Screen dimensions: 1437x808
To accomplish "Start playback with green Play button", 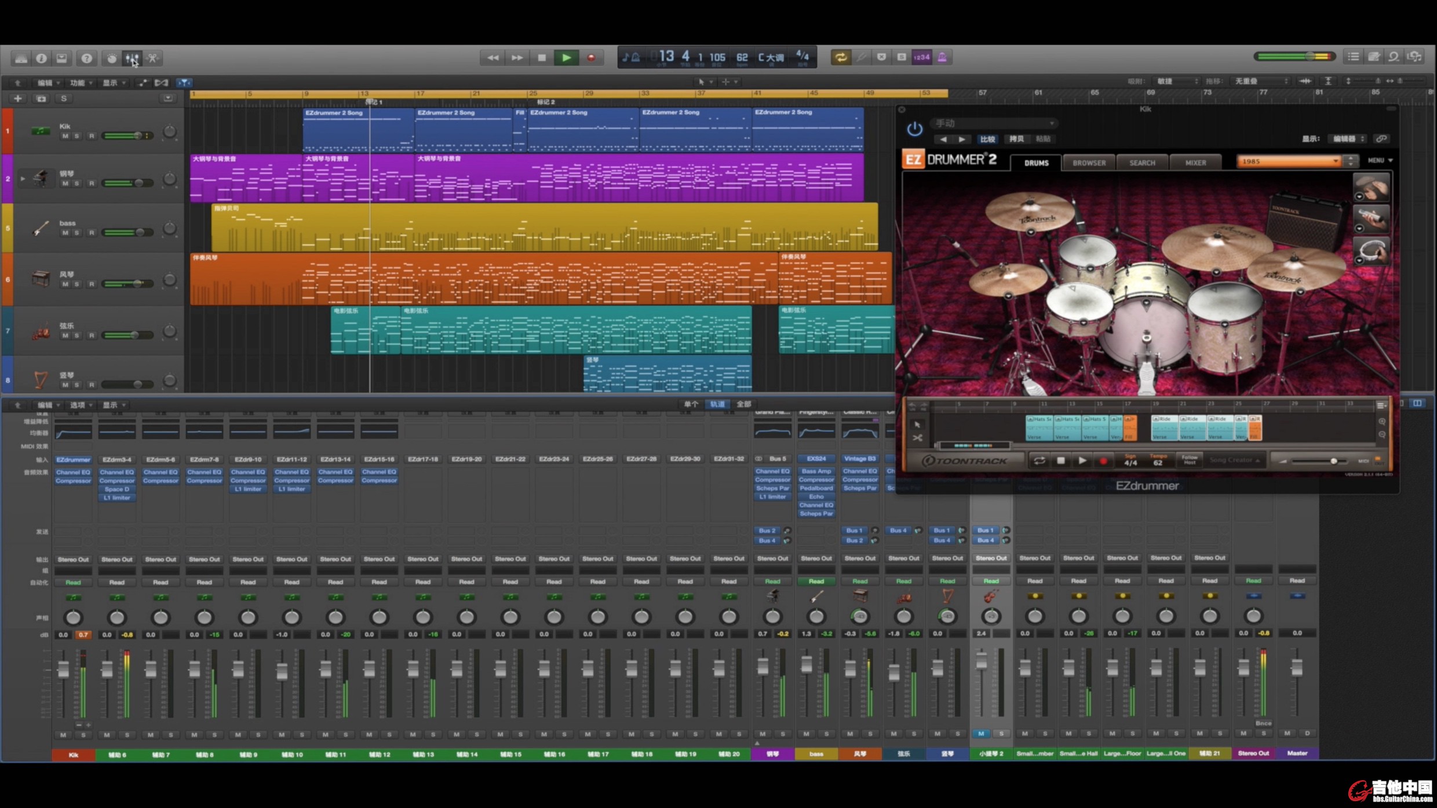I will coord(566,58).
